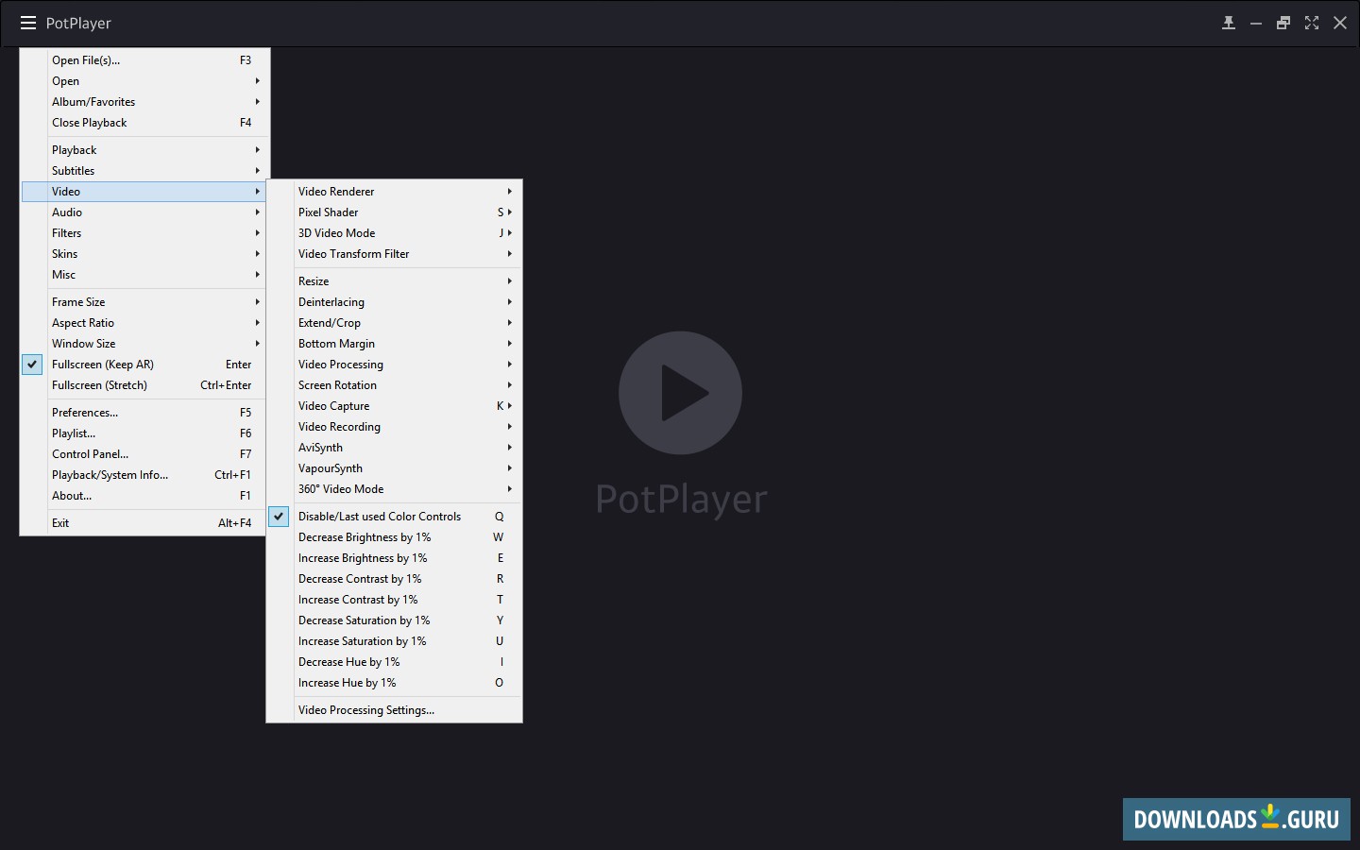Open the Video Processing submenu
The height and width of the screenshot is (850, 1360).
pyautogui.click(x=395, y=365)
